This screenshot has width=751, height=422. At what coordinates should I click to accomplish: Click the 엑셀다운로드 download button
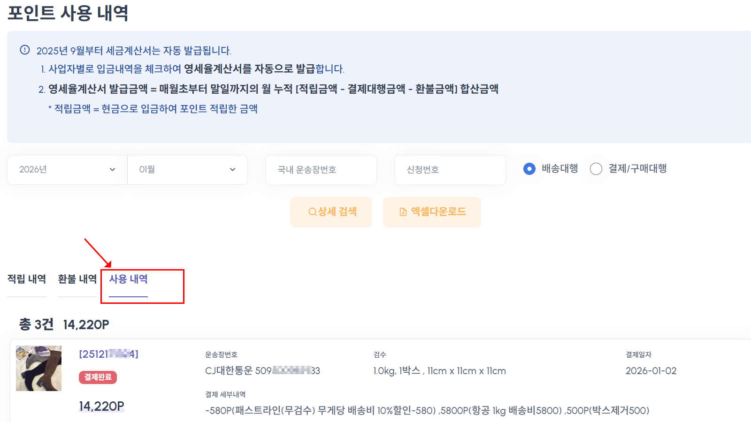point(432,212)
